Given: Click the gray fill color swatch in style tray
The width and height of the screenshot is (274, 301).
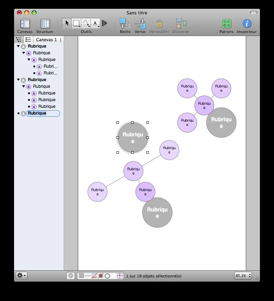Looking at the screenshot, I should pos(82,276).
